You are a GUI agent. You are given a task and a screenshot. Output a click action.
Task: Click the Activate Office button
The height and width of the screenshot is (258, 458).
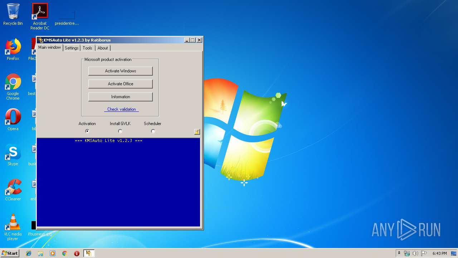(x=121, y=84)
